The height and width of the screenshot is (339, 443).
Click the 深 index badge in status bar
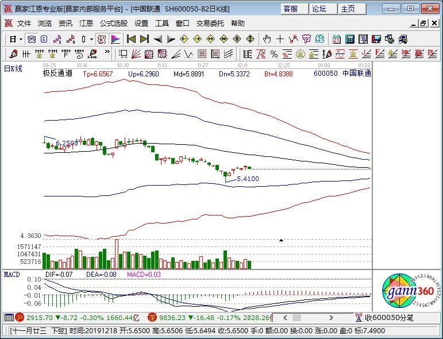152,318
